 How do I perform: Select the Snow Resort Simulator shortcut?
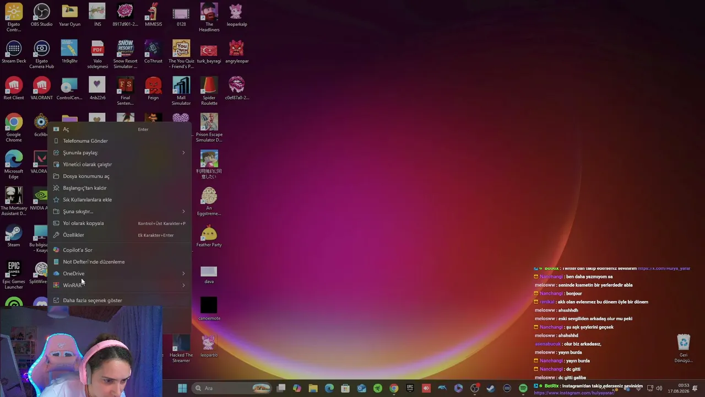pyautogui.click(x=126, y=54)
